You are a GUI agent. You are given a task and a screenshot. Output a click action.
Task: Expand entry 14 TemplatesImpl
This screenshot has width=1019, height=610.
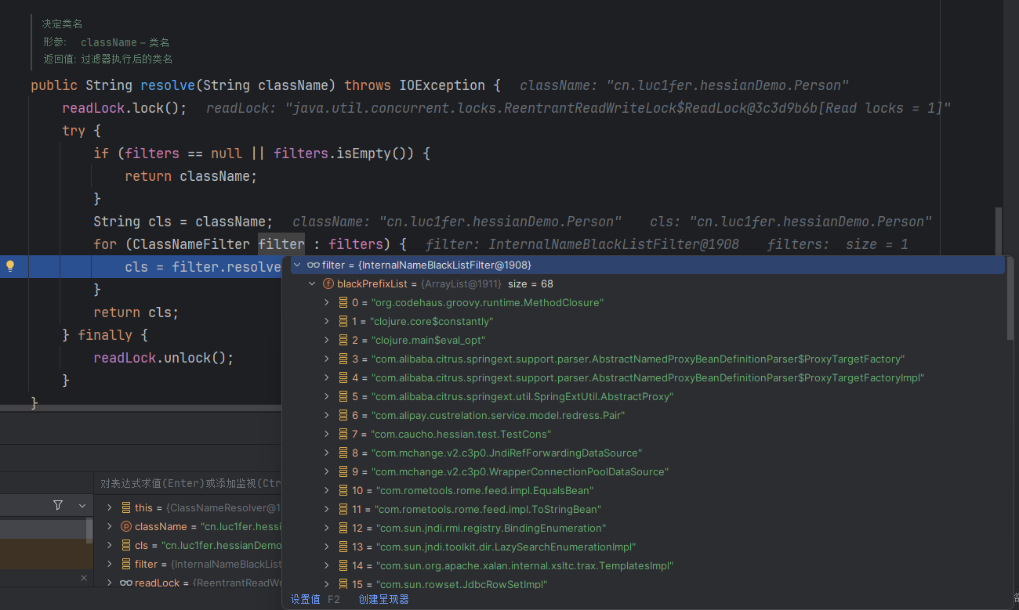pyautogui.click(x=328, y=565)
